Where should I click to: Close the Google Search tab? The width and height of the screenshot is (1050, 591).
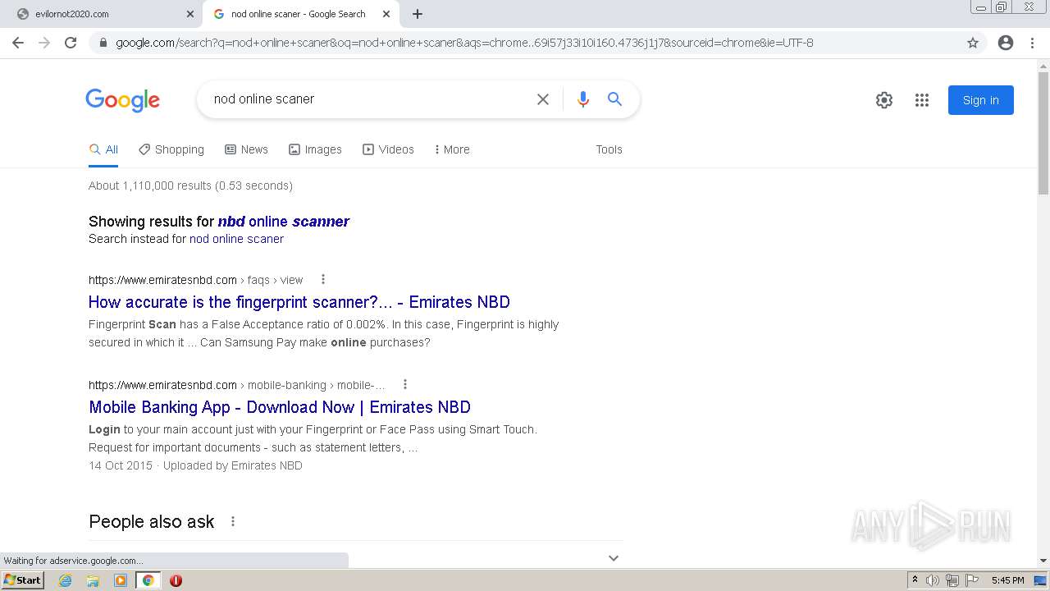tap(386, 14)
